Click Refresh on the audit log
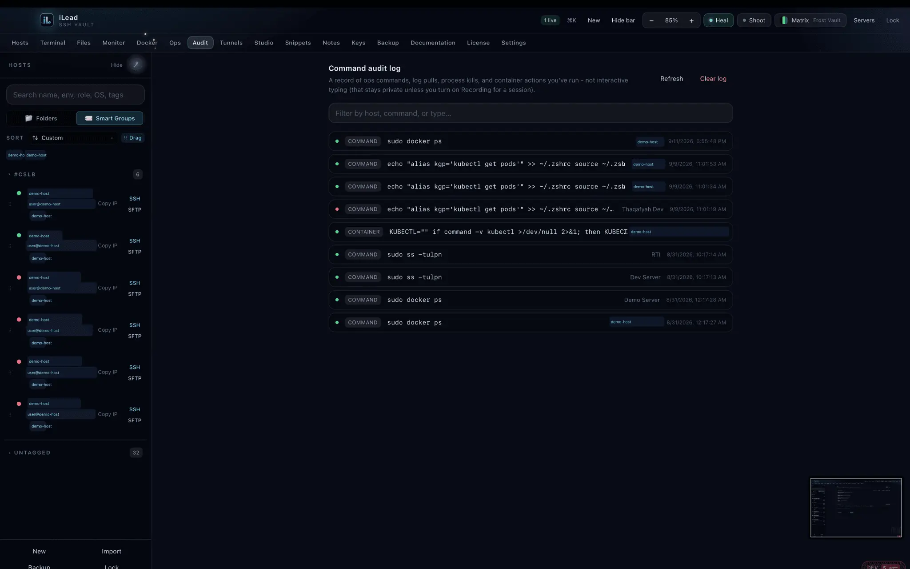Image resolution: width=910 pixels, height=569 pixels. click(x=671, y=79)
